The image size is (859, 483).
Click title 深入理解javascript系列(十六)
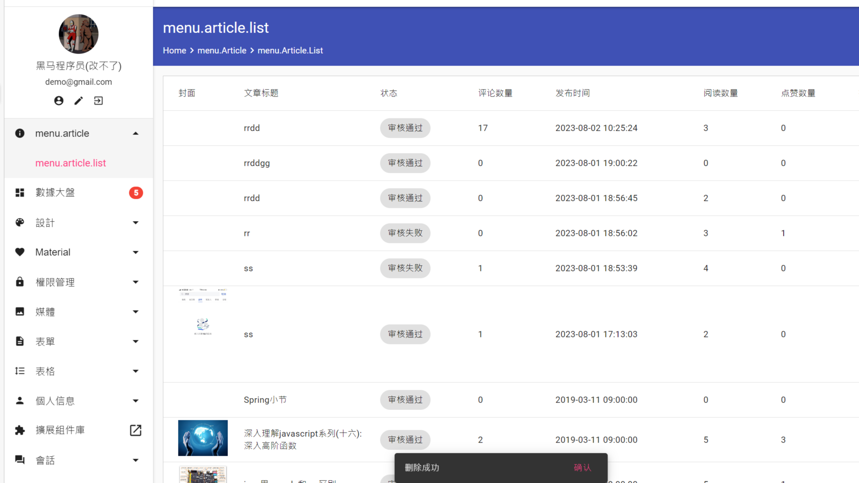click(303, 439)
